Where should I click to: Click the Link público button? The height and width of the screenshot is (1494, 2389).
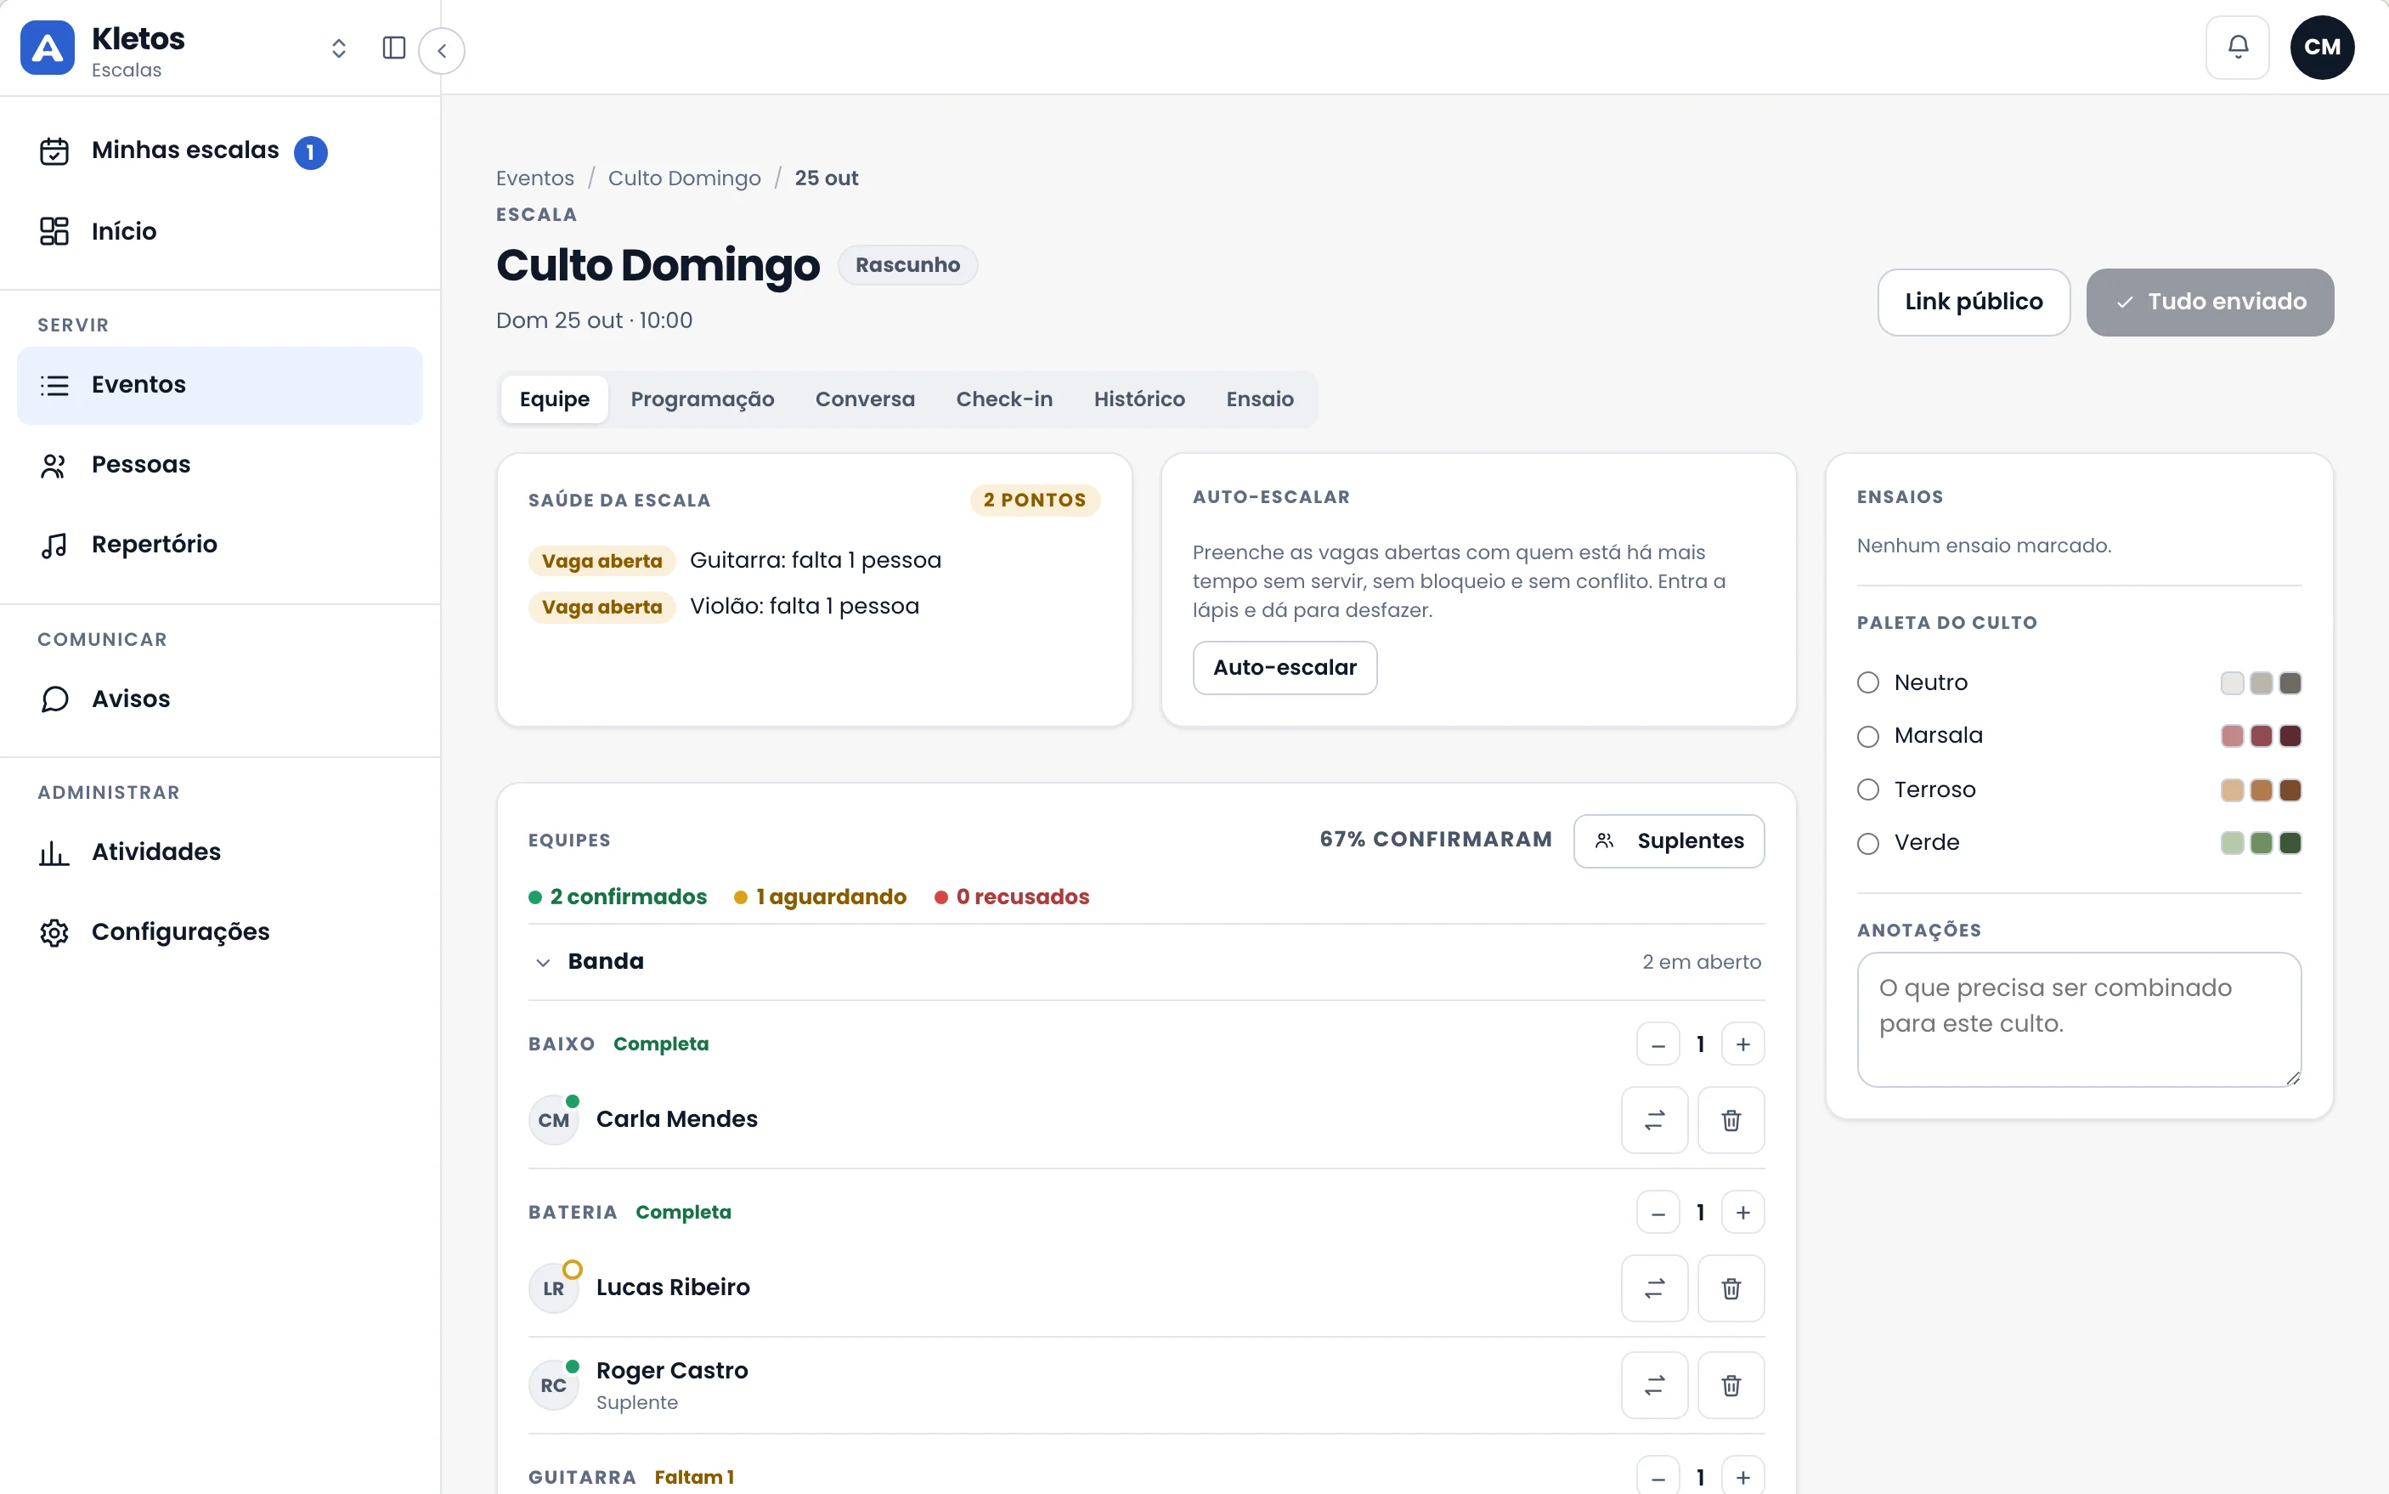point(1974,303)
